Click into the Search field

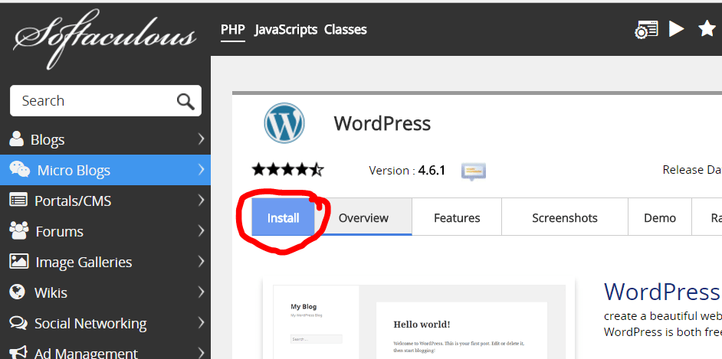[x=106, y=101]
